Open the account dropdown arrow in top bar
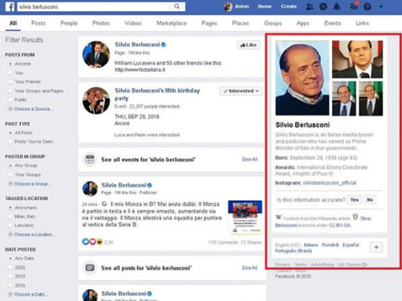Viewport: 402px width, 301px height. pos(381,7)
